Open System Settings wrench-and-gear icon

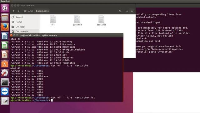5,73
